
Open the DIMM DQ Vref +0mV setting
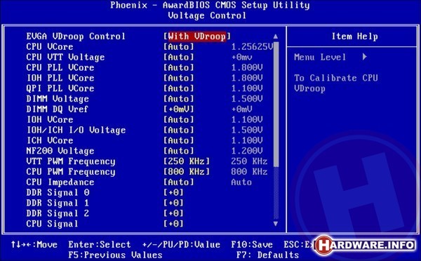pyautogui.click(x=178, y=109)
